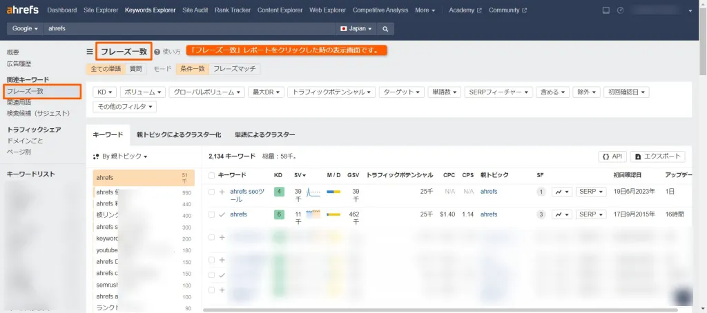The height and width of the screenshot is (313, 707).
Task: Open SV trend sparkline for ahrefs seoツール
Action: click(313, 192)
